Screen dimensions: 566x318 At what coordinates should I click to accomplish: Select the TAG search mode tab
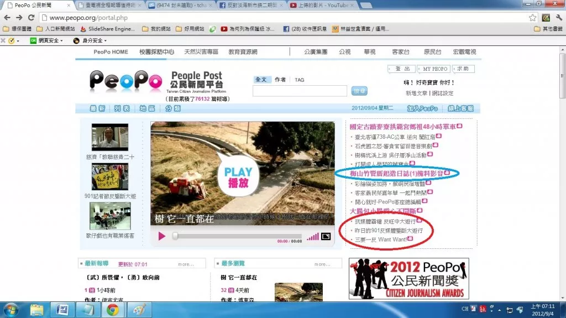coord(299,80)
